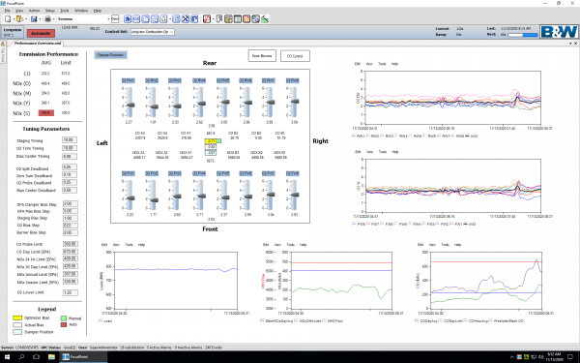Expand the red chart icon dropdown arrow
The height and width of the screenshot is (363, 580).
pos(213,19)
